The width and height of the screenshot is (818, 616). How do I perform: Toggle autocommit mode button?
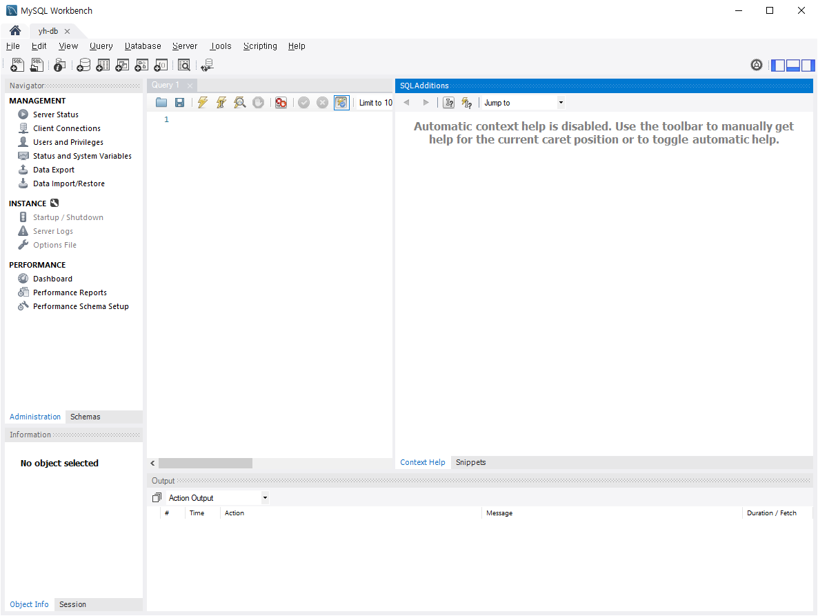(x=341, y=103)
